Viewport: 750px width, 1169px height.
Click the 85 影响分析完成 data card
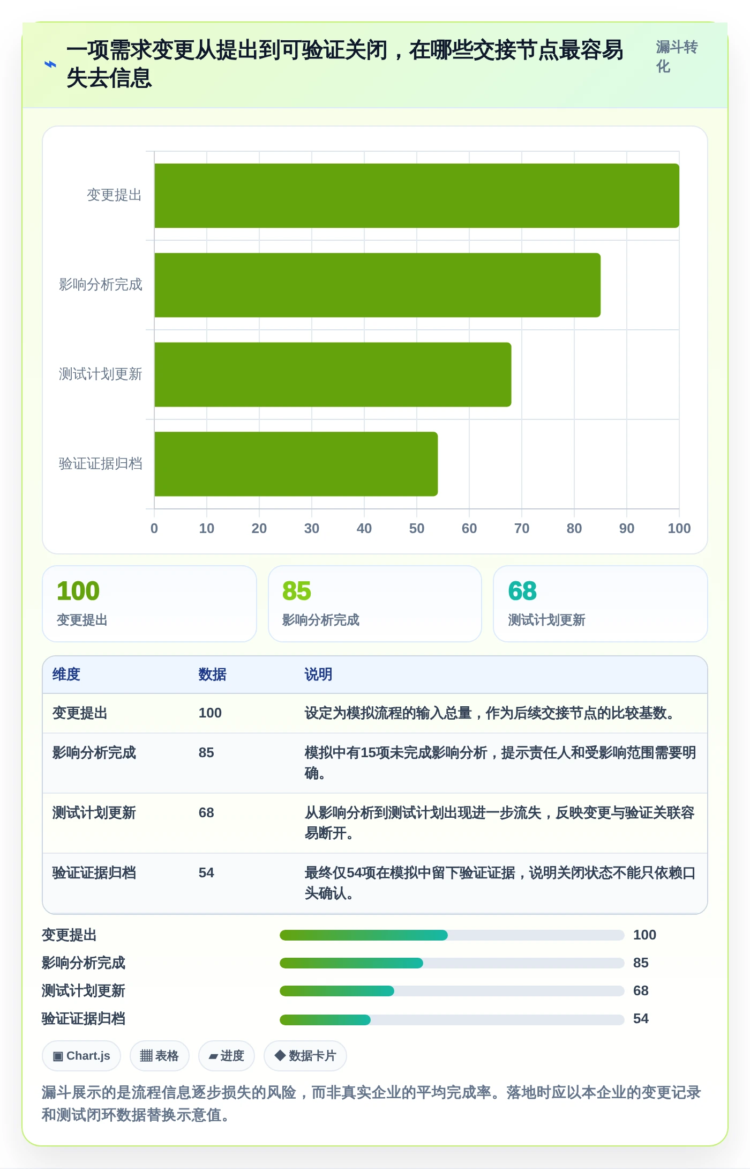click(375, 604)
